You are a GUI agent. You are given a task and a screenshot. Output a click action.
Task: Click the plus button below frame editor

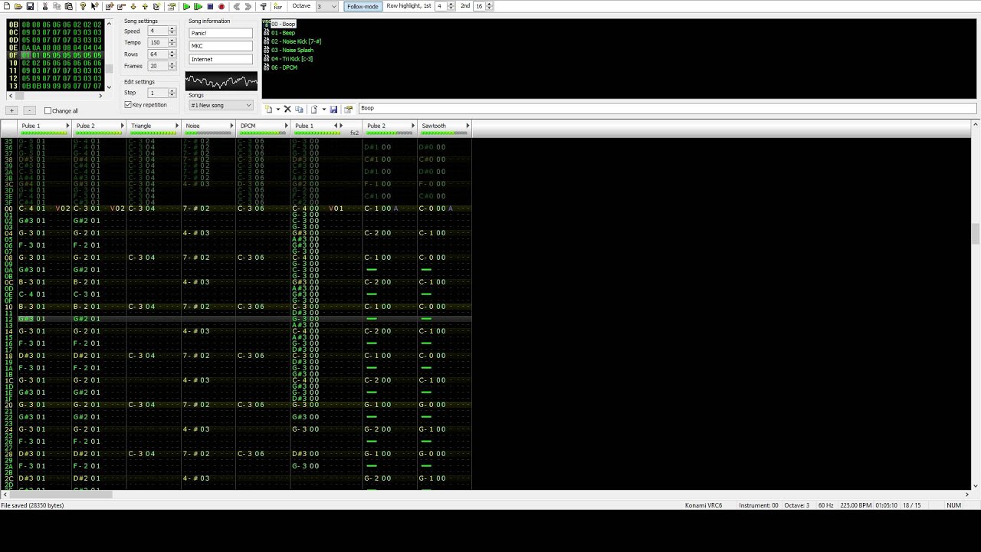click(11, 110)
